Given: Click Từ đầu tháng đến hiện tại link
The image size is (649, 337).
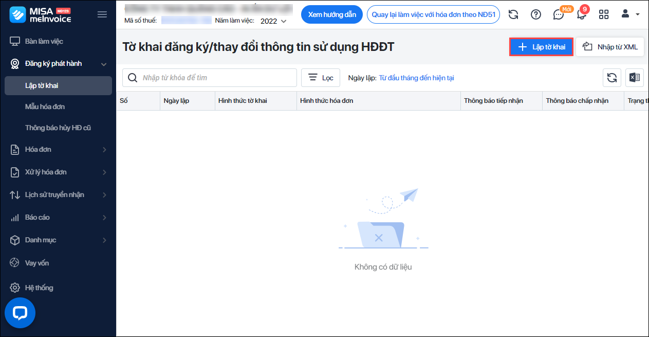Looking at the screenshot, I should point(416,78).
